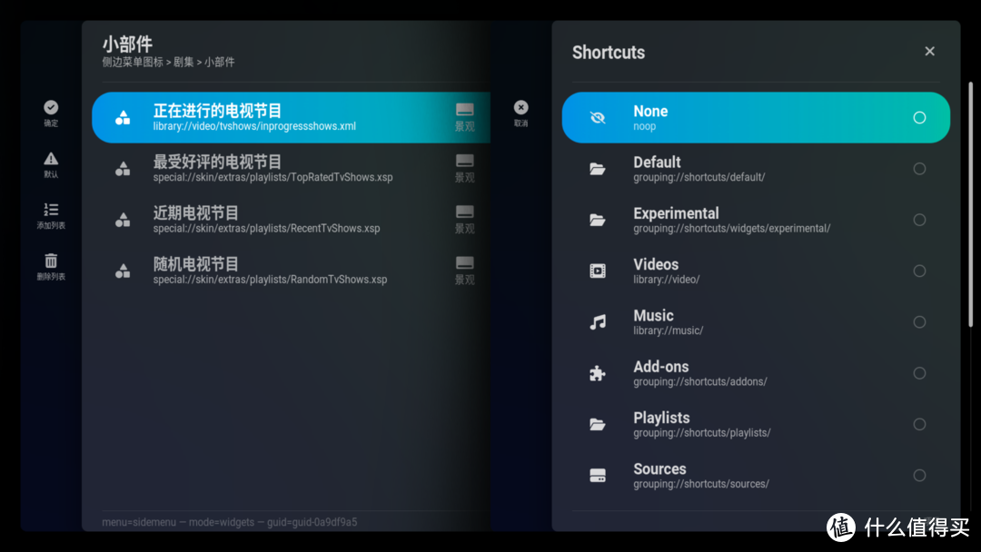Click the 添加列表 numbered list icon

(51, 210)
